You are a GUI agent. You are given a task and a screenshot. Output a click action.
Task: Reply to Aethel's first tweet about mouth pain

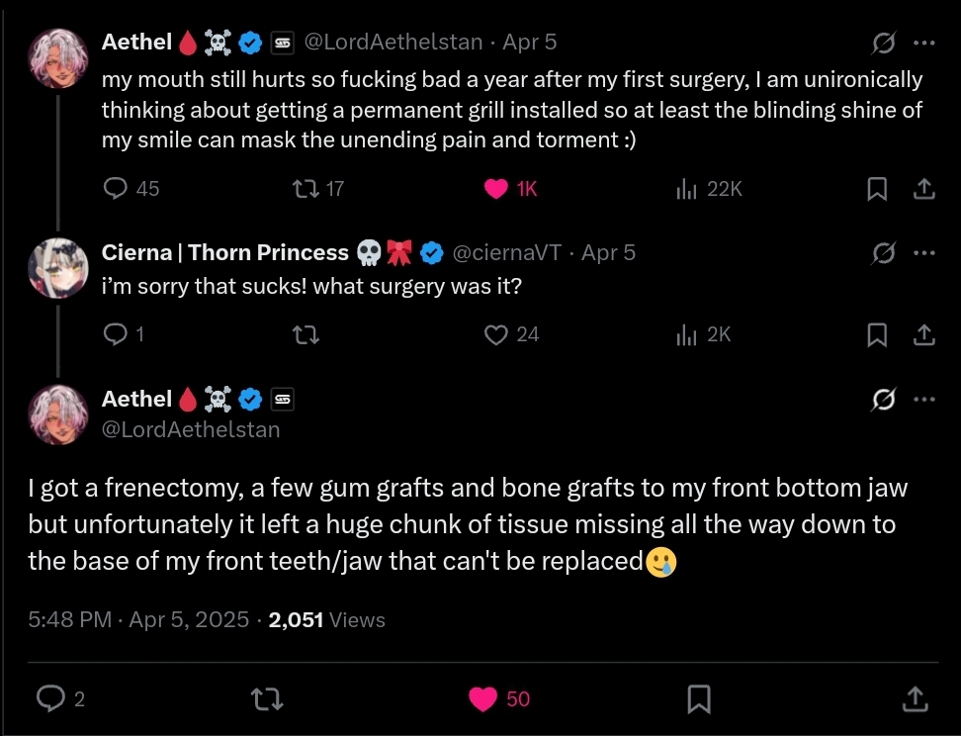(x=117, y=188)
